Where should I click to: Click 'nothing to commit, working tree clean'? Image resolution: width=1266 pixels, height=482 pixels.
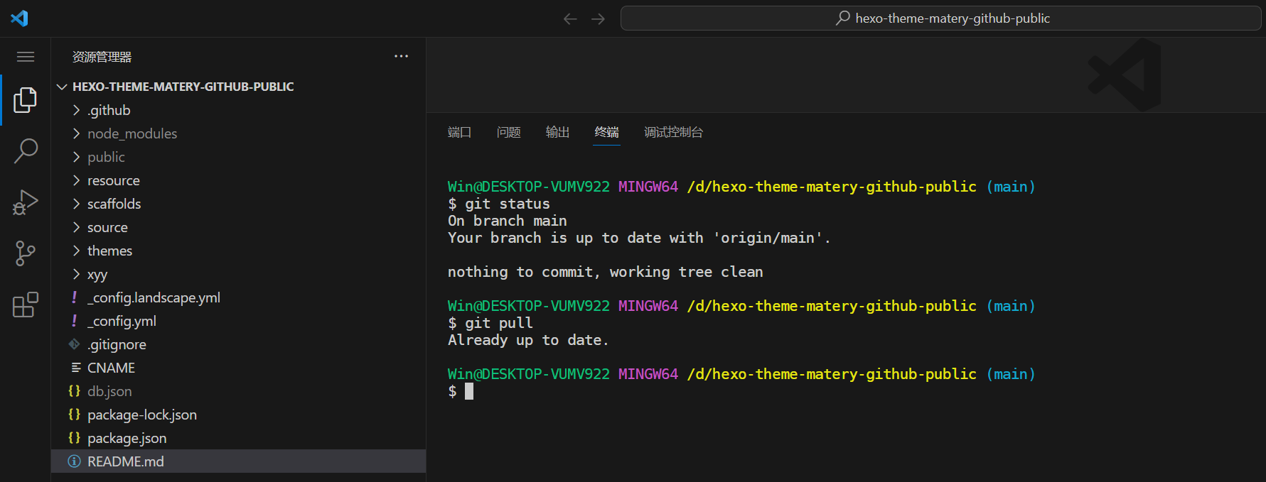pos(605,272)
